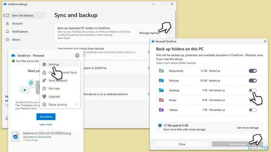The width and height of the screenshot is (271, 152).
Task: Click Learn more in the settings backup card
Action: point(63,38)
